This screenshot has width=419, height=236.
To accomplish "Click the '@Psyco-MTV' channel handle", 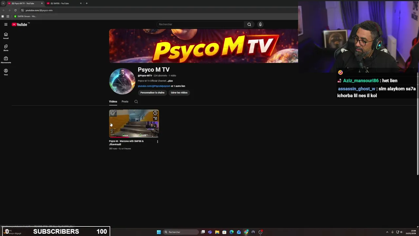I will pyautogui.click(x=145, y=76).
